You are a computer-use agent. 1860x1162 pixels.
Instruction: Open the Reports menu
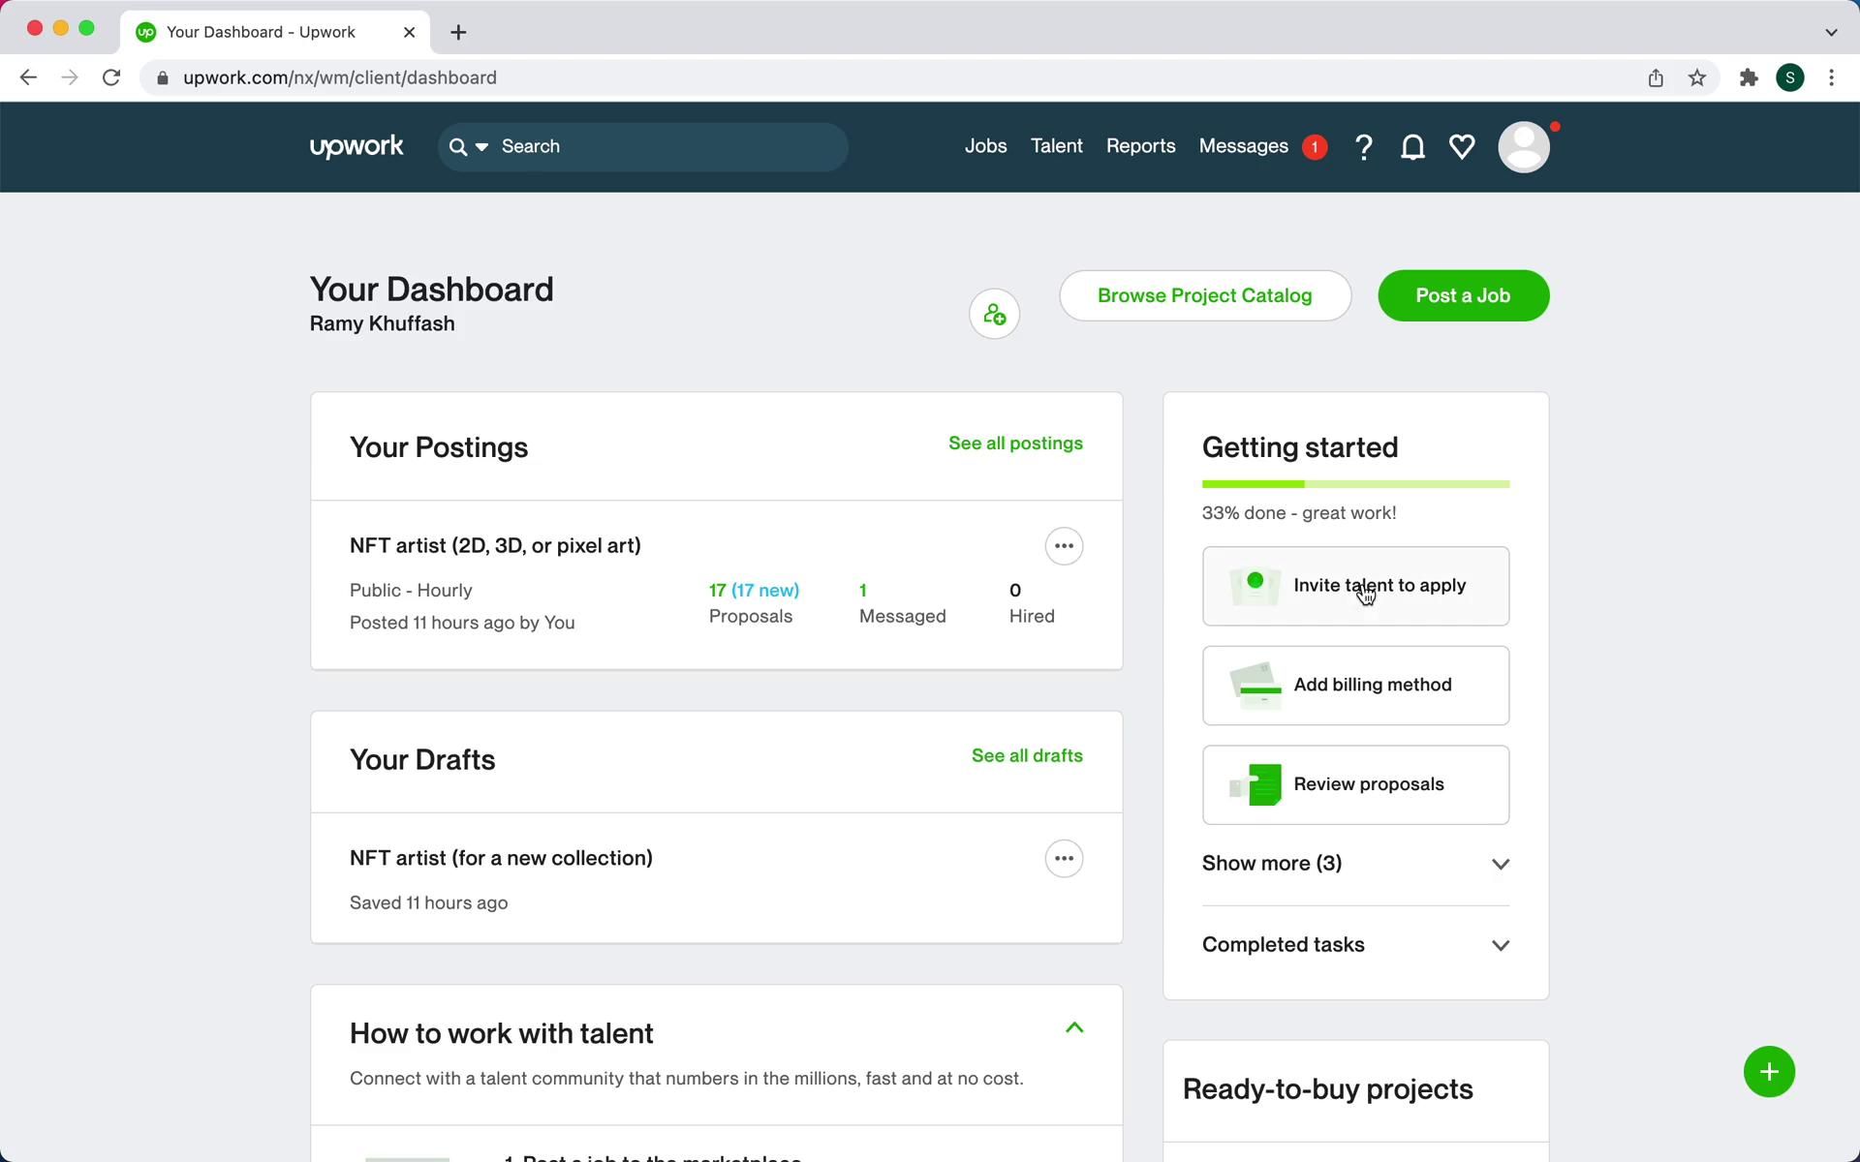pos(1140,146)
